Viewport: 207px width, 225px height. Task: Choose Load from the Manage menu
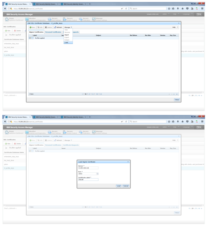coord(68,43)
